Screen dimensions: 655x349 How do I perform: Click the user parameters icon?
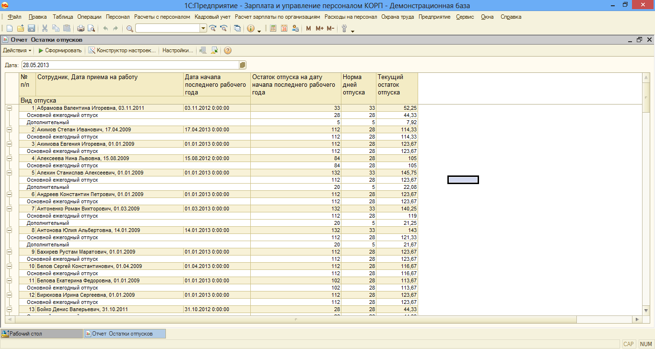(x=294, y=29)
